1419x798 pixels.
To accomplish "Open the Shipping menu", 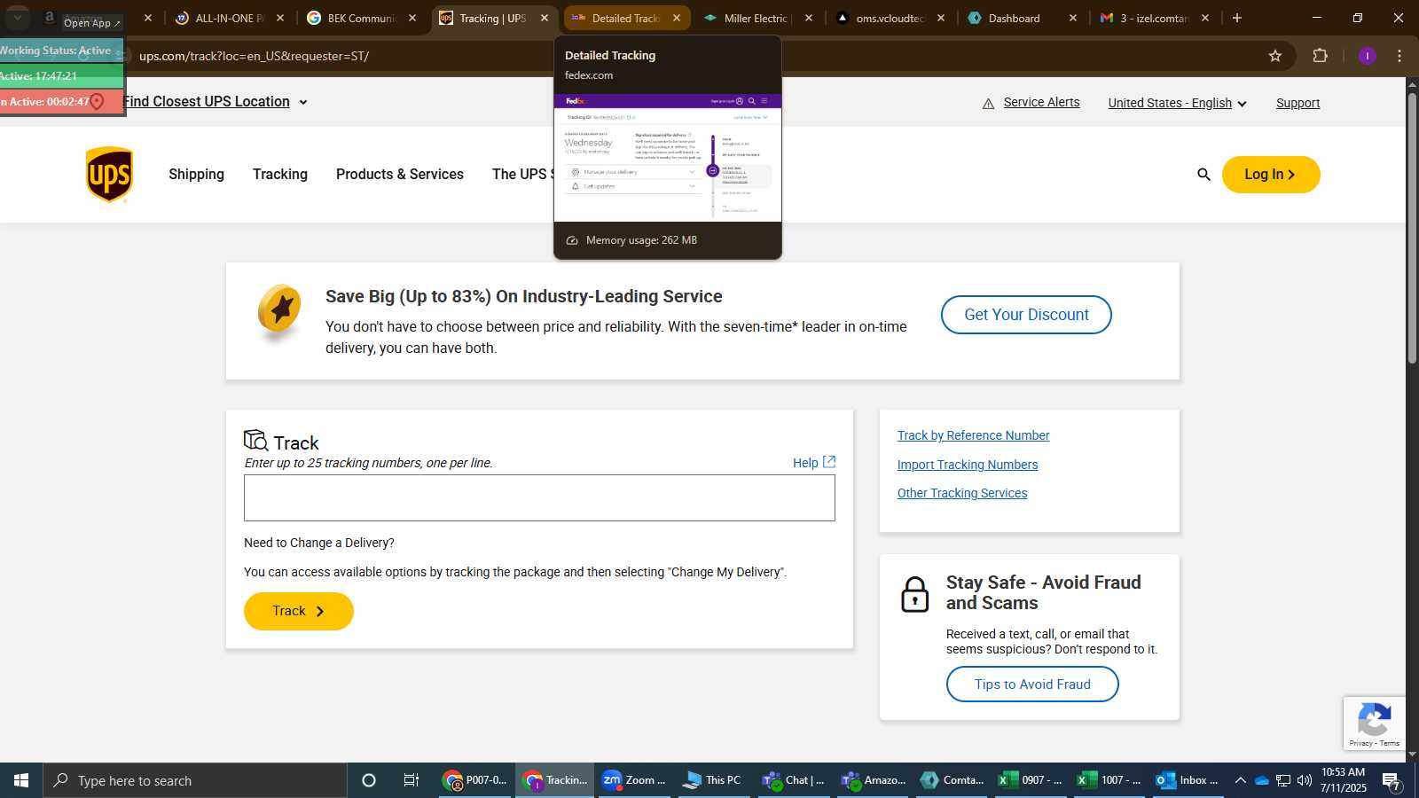I will (x=196, y=175).
